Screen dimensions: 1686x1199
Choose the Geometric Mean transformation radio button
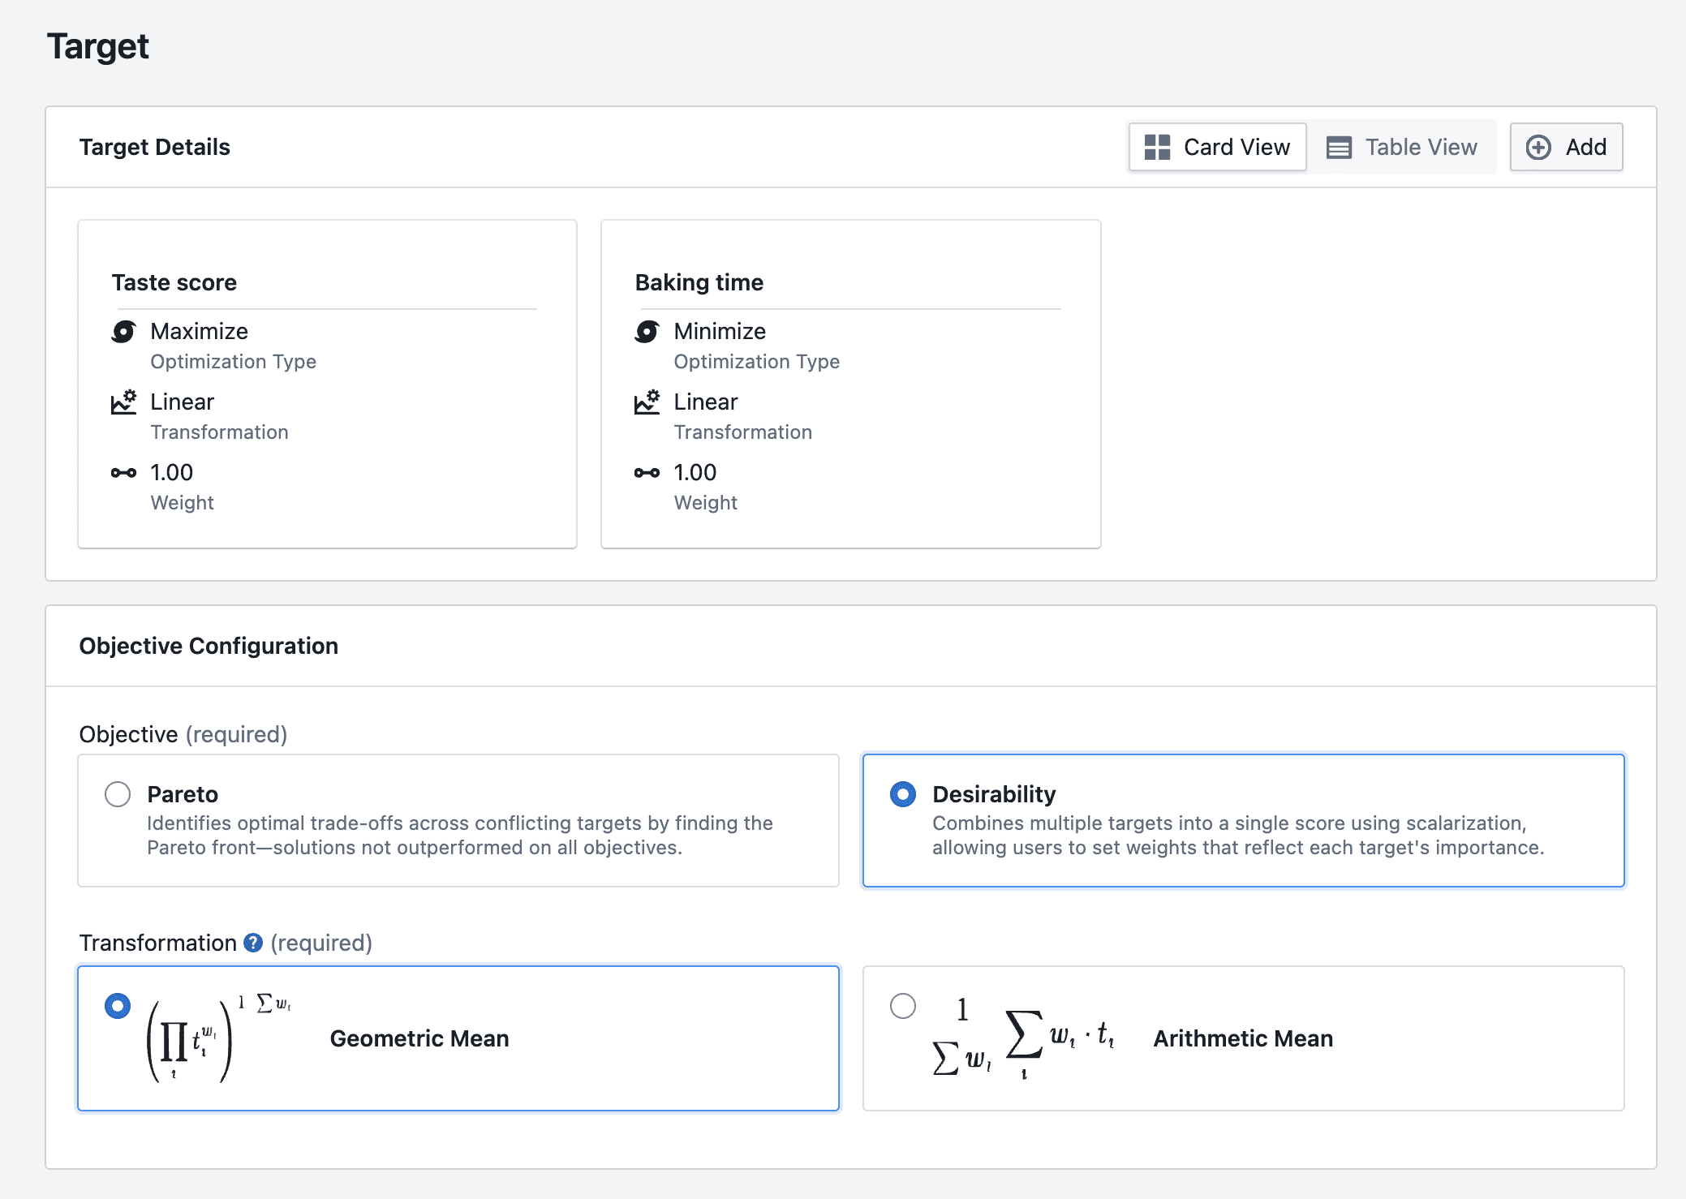coord(118,1006)
